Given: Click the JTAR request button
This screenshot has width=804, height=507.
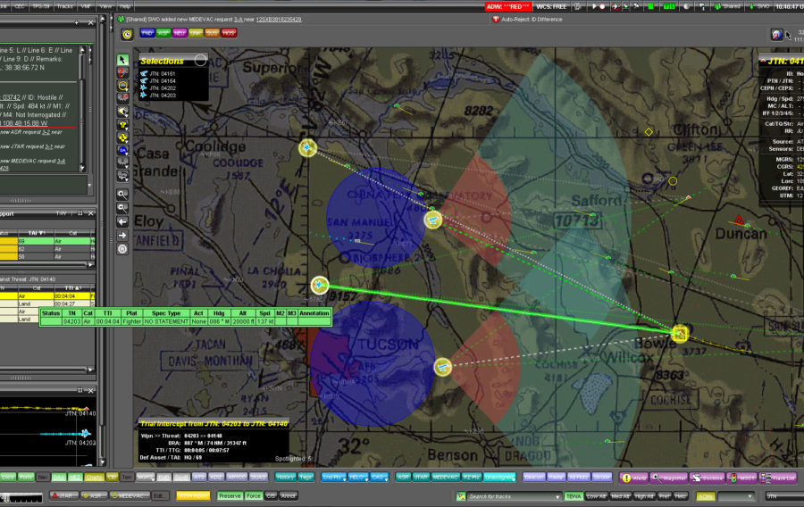Looking at the screenshot, I should click(x=64, y=496).
